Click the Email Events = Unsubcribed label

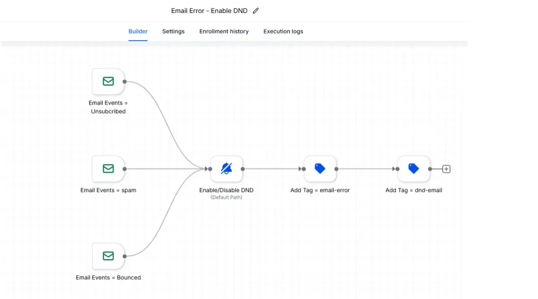pos(108,107)
